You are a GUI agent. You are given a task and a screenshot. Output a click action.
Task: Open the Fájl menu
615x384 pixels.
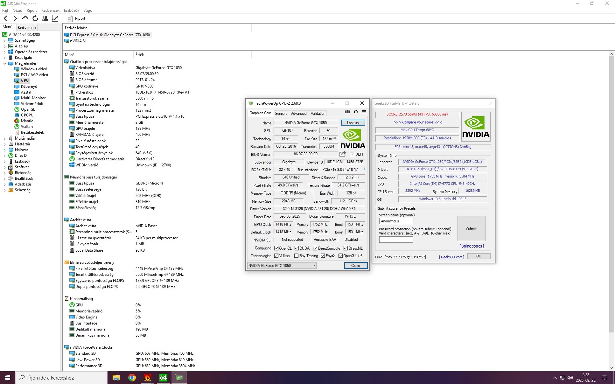pos(5,10)
